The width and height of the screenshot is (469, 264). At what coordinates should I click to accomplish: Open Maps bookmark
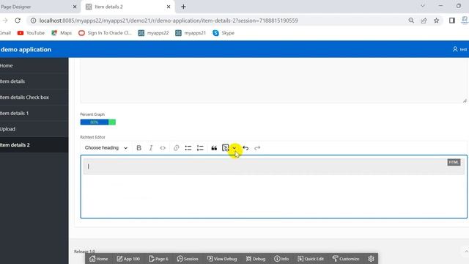click(62, 33)
